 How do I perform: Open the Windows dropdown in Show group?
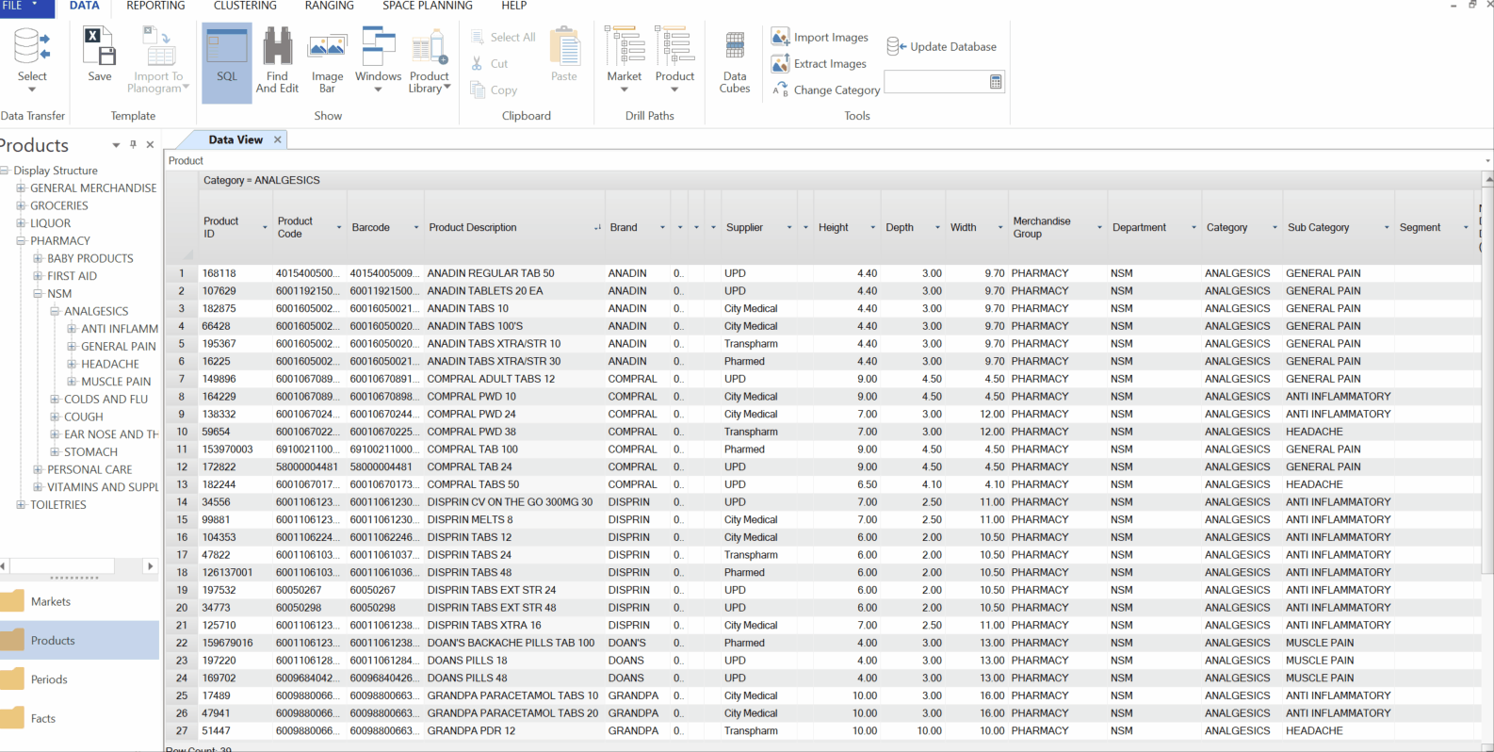pos(378,90)
